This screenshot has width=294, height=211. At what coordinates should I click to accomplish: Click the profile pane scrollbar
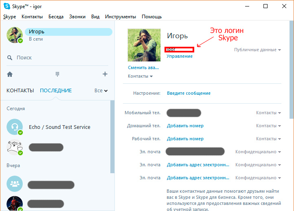pos(292,70)
